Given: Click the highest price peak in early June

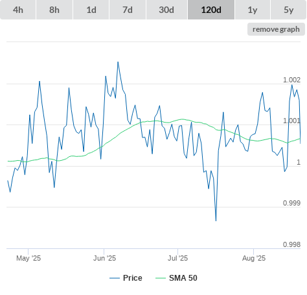Looking at the screenshot, I should pyautogui.click(x=118, y=62).
